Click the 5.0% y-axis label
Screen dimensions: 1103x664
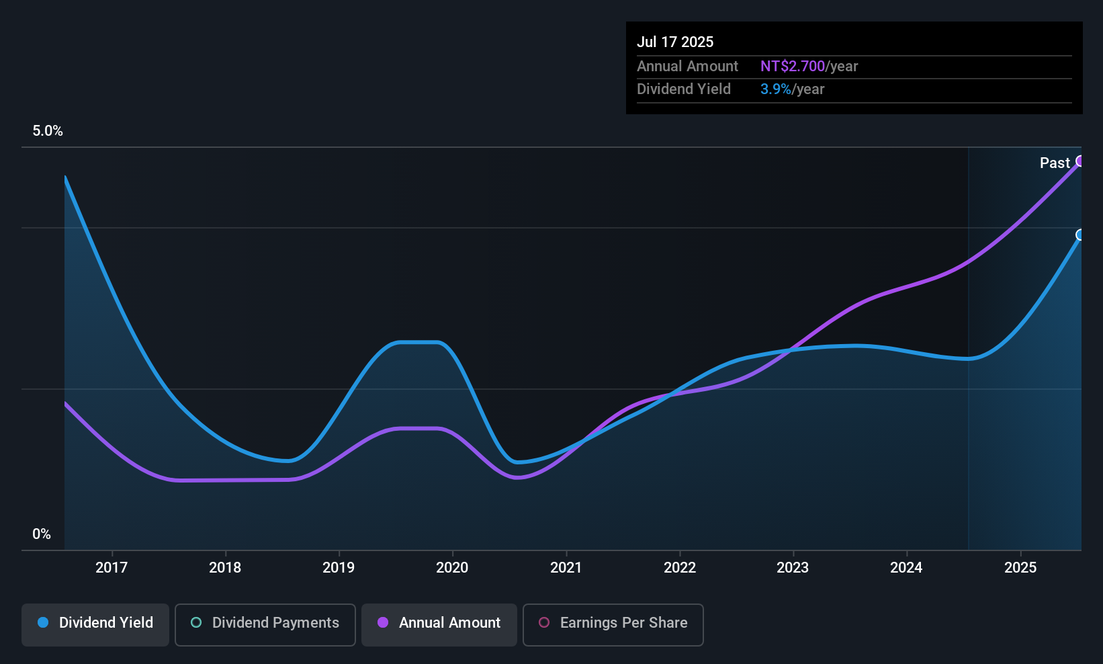pyautogui.click(x=48, y=131)
